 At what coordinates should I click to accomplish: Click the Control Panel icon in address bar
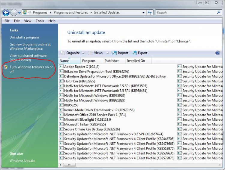tap(25, 12)
